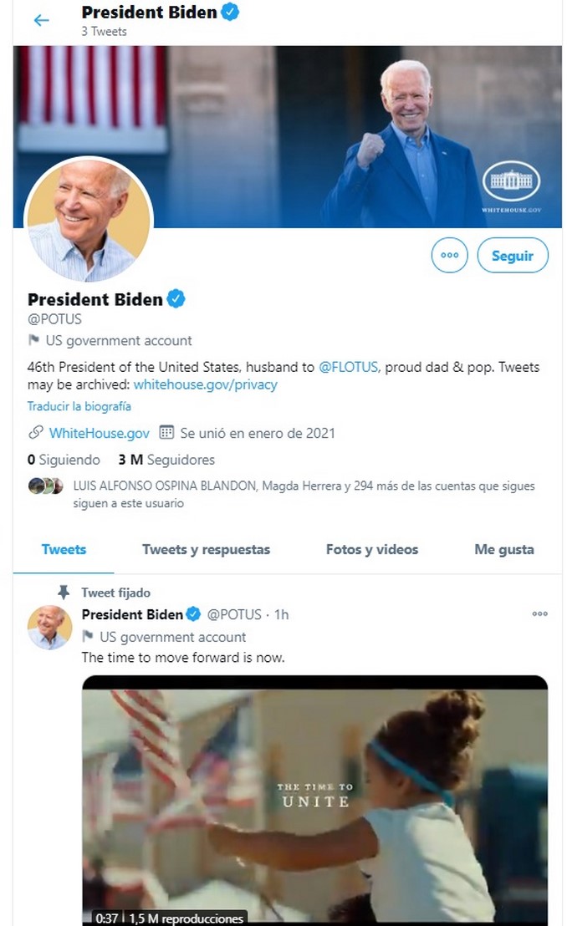The height and width of the screenshot is (926, 567).
Task: Click the pinned tweet author avatar
Action: (x=49, y=628)
